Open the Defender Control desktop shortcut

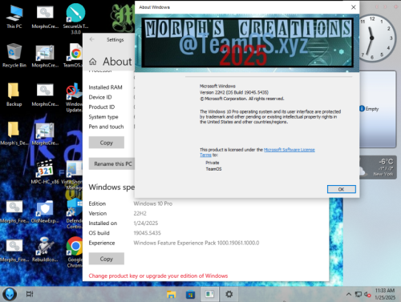[x=75, y=214]
